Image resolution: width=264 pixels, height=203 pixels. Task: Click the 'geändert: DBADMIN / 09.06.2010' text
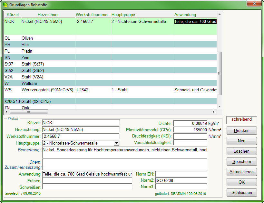pyautogui.click(x=180, y=194)
